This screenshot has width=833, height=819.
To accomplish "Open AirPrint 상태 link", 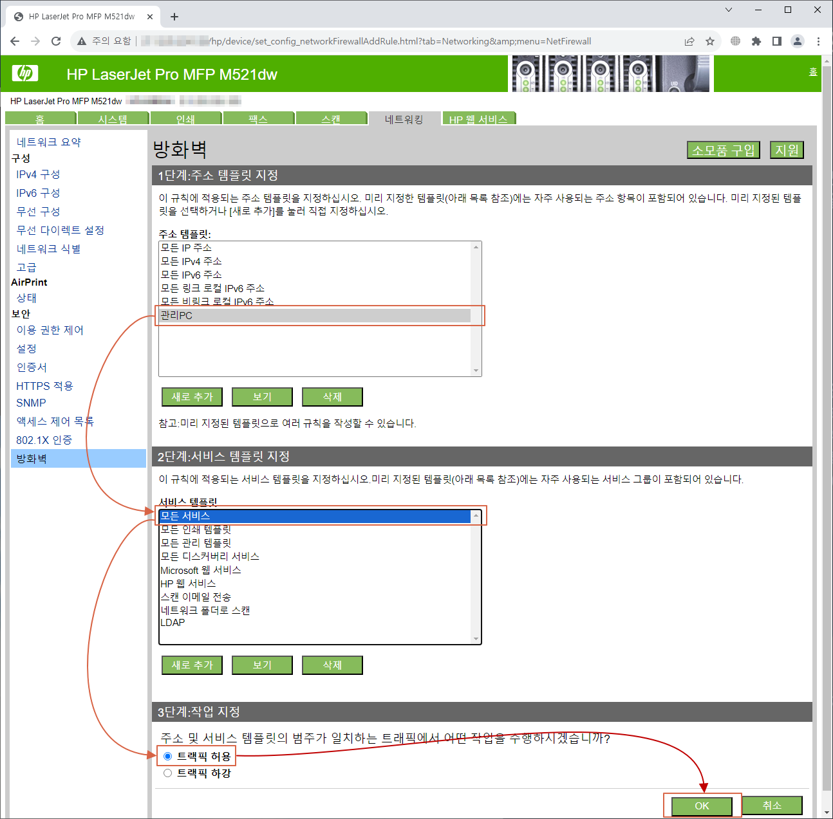I will point(26,298).
